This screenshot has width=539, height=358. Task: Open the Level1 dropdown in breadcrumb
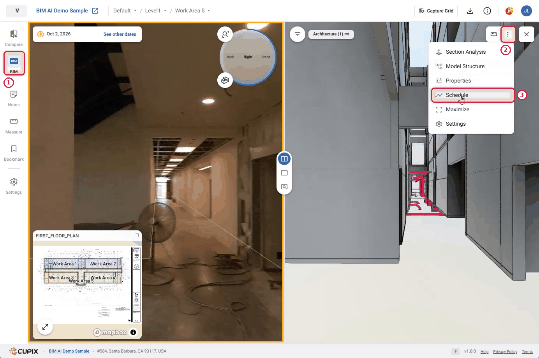click(155, 11)
